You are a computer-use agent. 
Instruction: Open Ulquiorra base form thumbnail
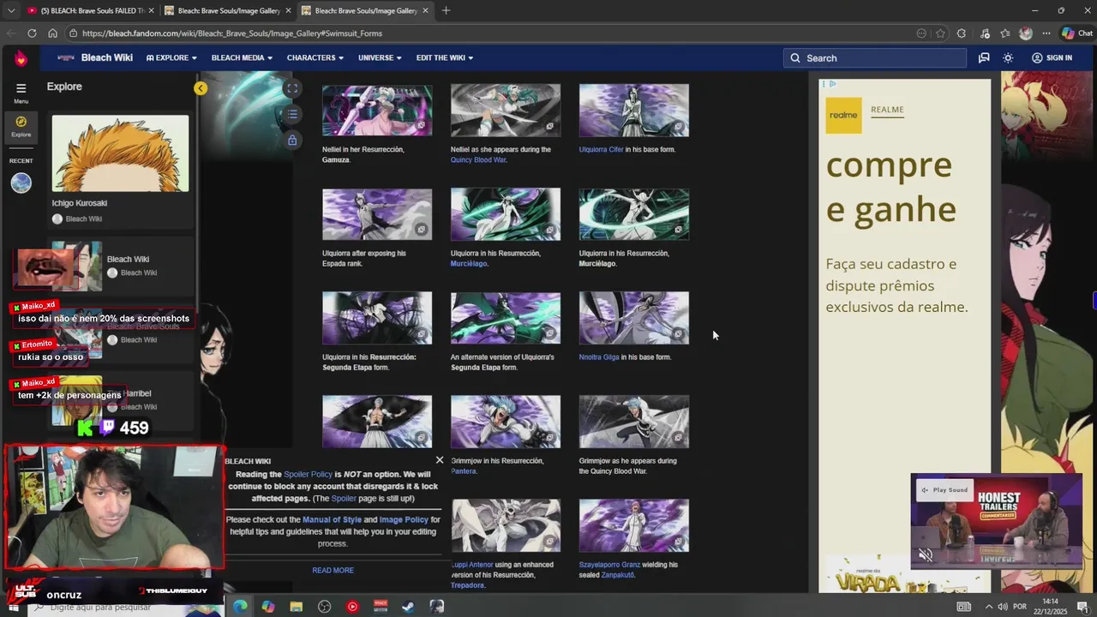(634, 111)
